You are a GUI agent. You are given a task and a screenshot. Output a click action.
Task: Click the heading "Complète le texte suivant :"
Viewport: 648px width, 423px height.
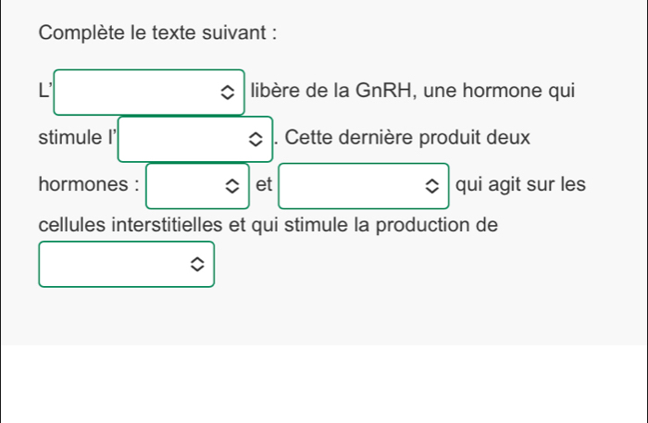158,32
